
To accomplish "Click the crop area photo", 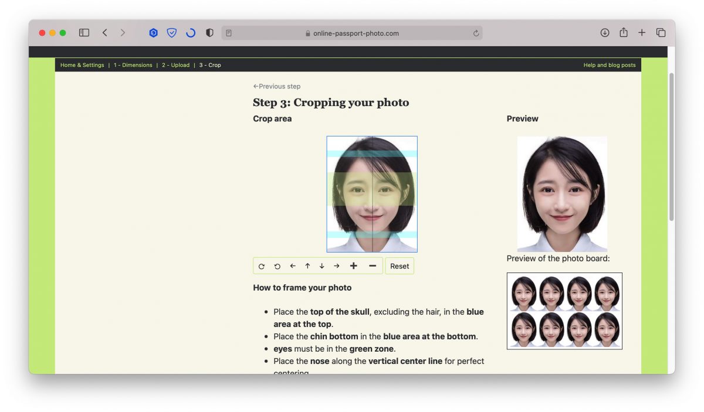I will pos(372,194).
